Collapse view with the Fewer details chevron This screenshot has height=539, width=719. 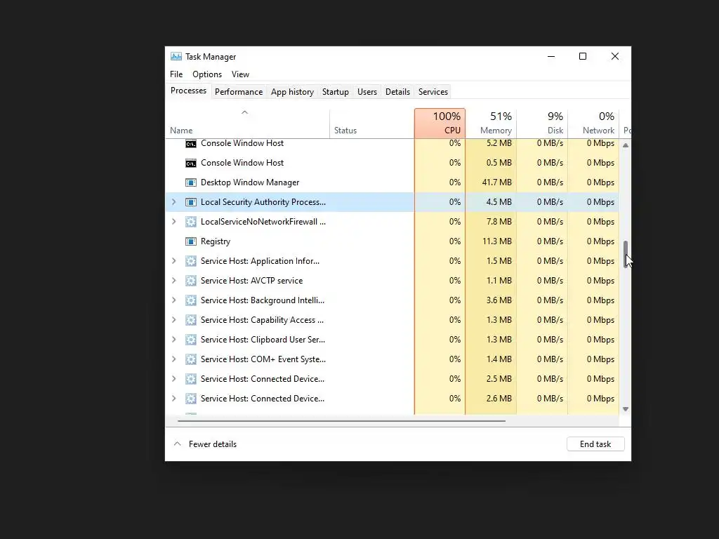178,444
